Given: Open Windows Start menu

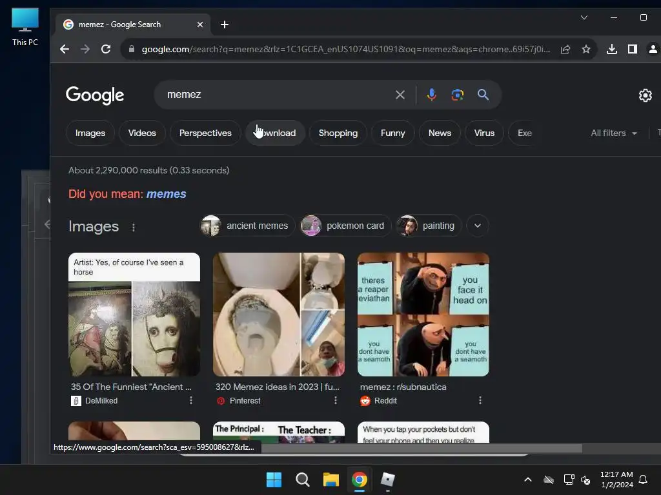Looking at the screenshot, I should click(x=274, y=480).
